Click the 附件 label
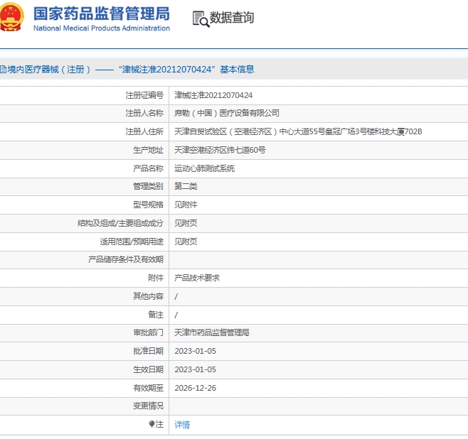468x439 pixels. (x=156, y=278)
